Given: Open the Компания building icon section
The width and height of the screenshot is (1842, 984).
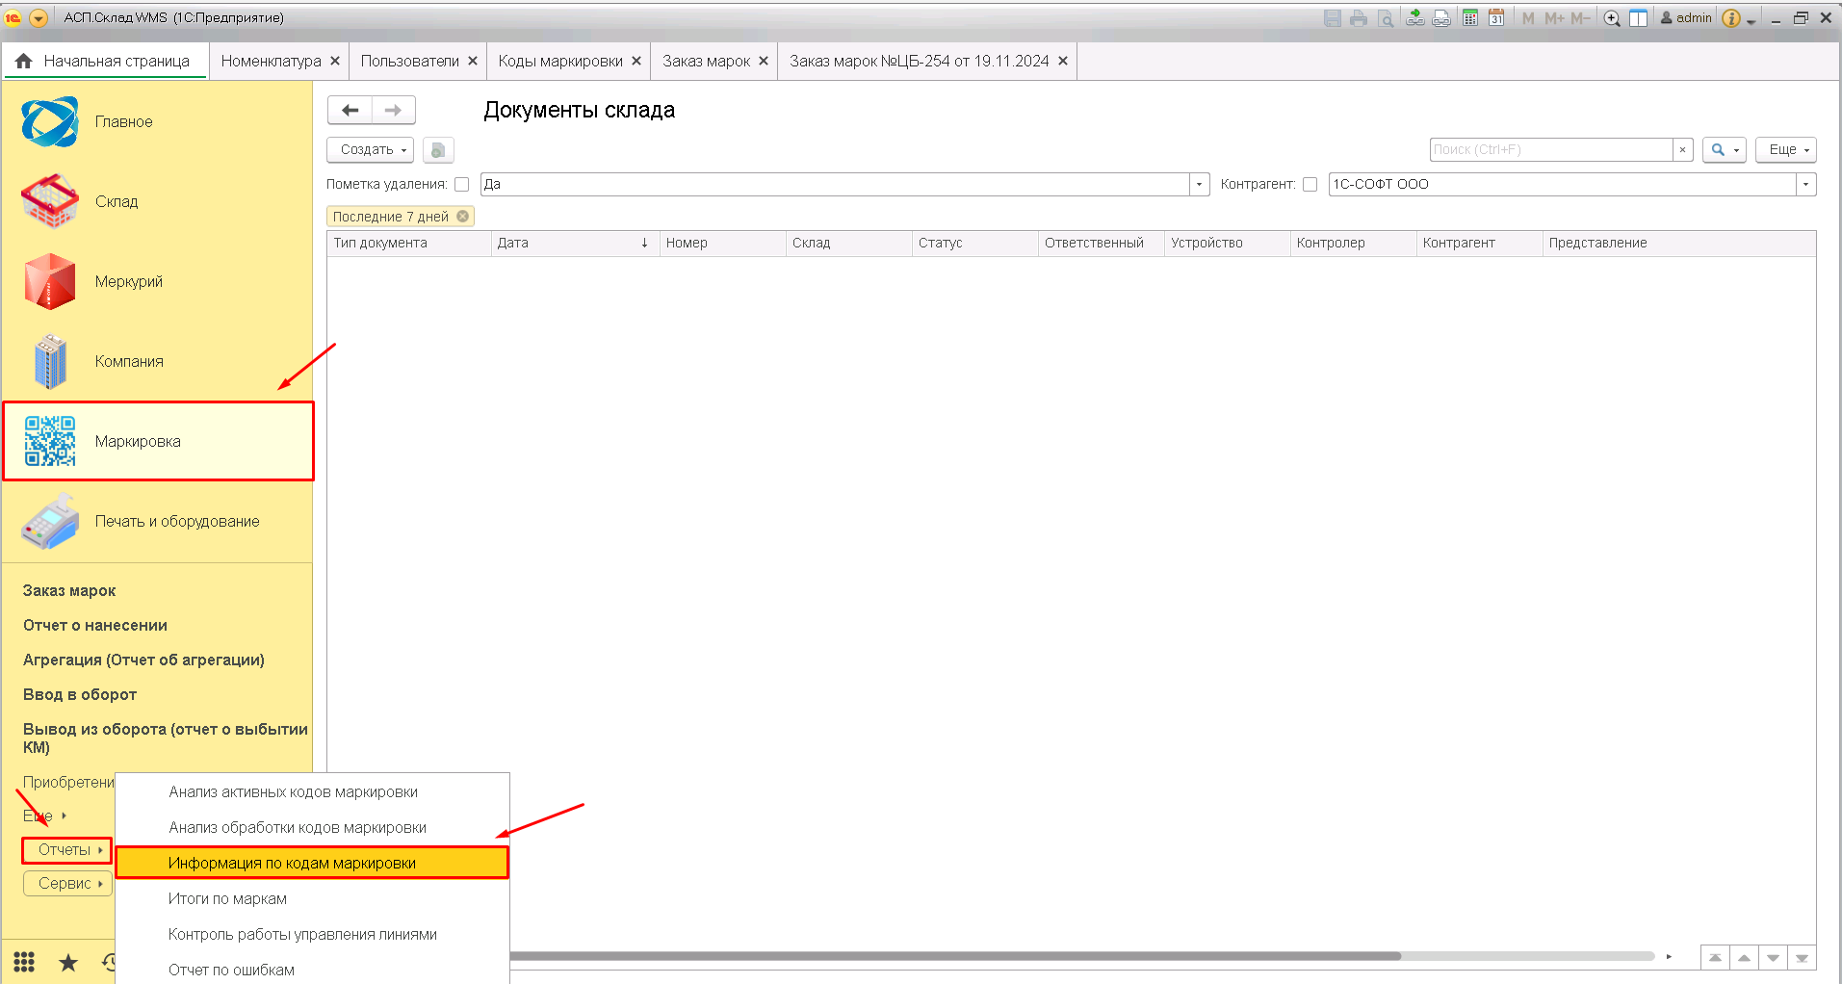Looking at the screenshot, I should click(x=50, y=361).
